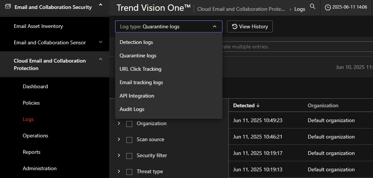373x178 pixels.
Task: Collapse the Log type dropdown
Action: (214, 26)
